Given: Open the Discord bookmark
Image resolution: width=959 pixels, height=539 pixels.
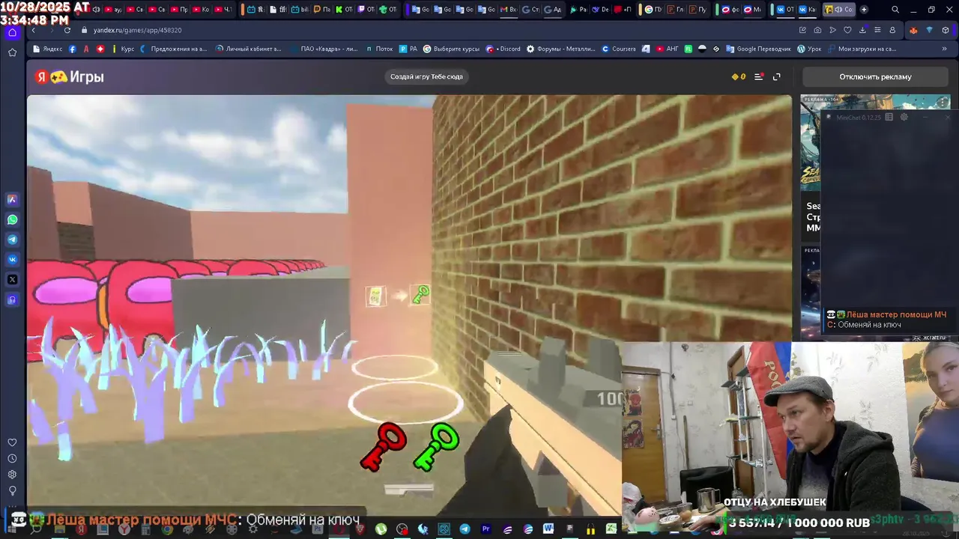Looking at the screenshot, I should click(x=503, y=49).
